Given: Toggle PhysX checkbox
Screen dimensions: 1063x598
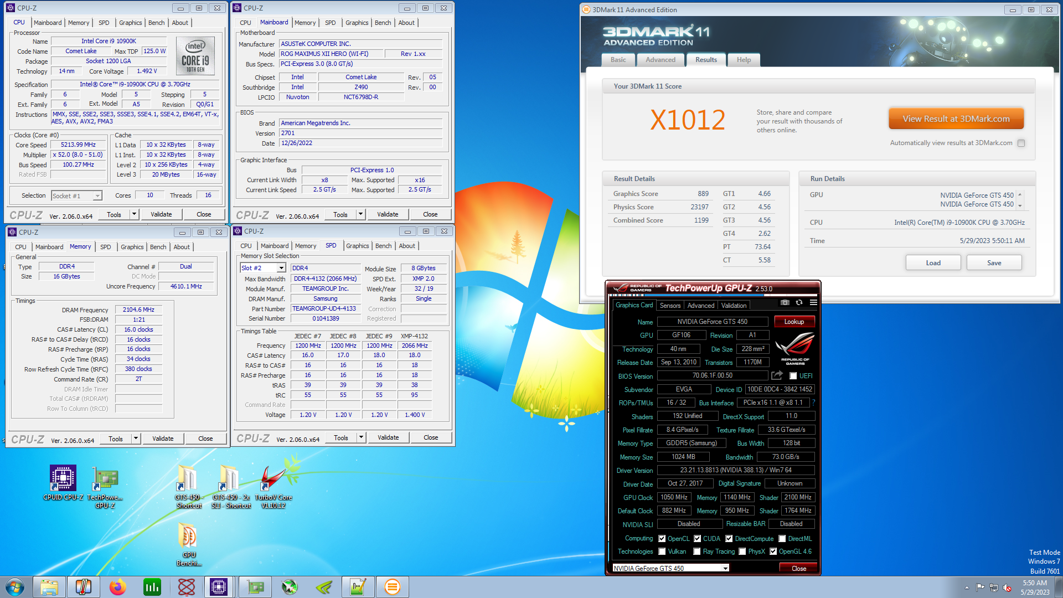Looking at the screenshot, I should click(742, 551).
